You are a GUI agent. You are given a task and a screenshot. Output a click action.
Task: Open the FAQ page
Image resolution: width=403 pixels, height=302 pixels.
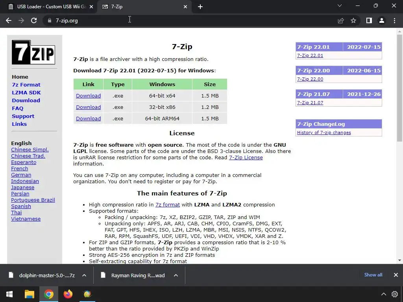tap(17, 109)
